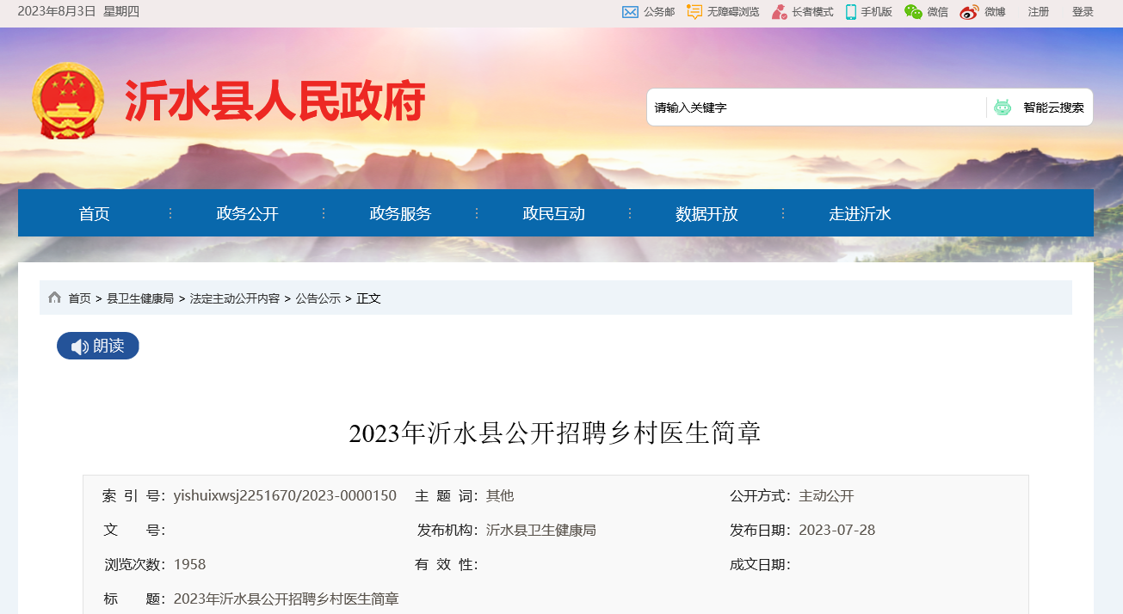
Task: Switch to 长者模式 elder mode icon
Action: point(779,12)
